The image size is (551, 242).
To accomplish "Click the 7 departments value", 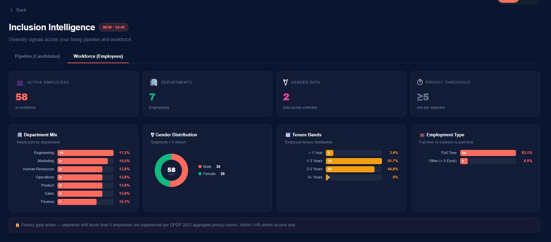I will 152,97.
